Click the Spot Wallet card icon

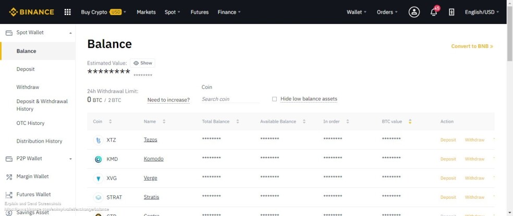tap(9, 33)
